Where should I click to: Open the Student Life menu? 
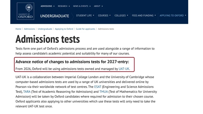click(x=85, y=15)
